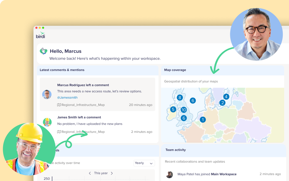
Task: Open the Yearly period dropdown
Action: 144,163
